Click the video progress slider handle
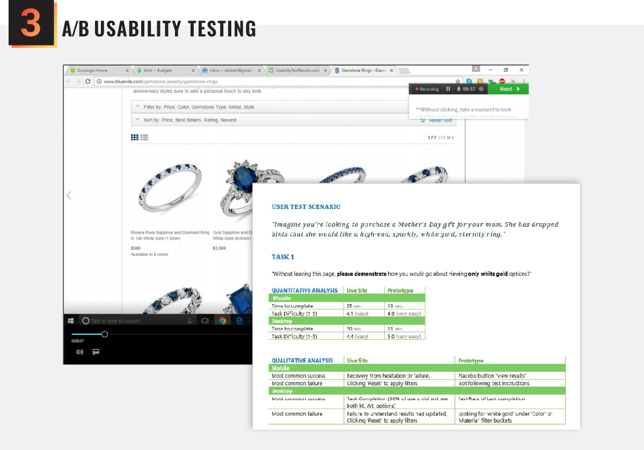This screenshot has height=450, width=644. click(x=105, y=334)
